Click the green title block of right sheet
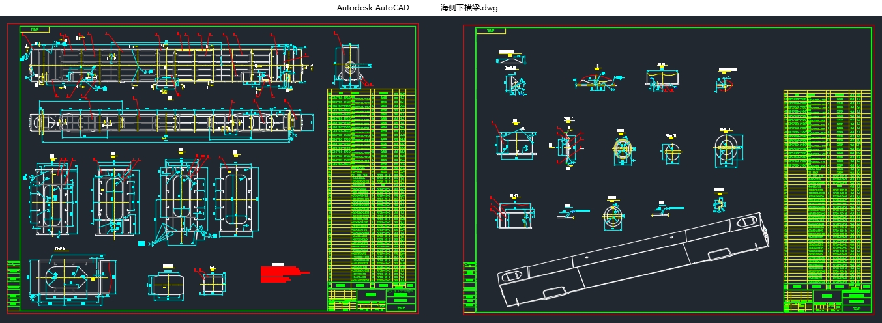The image size is (882, 323). tap(827, 300)
